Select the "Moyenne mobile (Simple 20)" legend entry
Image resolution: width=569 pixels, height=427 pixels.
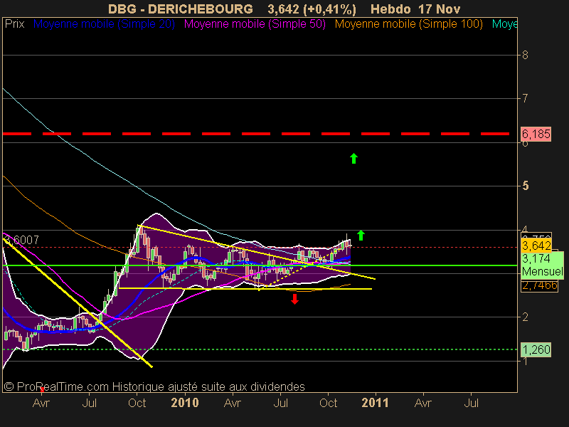click(104, 24)
